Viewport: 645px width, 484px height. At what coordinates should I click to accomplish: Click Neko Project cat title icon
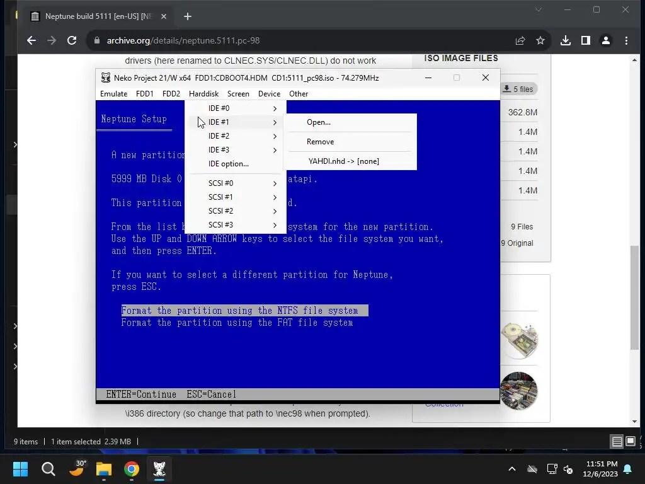[x=106, y=78]
